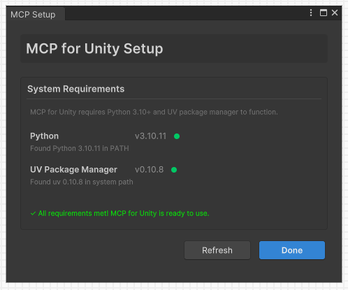Click the MCP for Unity Setup heading
This screenshot has width=348, height=290.
(x=94, y=49)
